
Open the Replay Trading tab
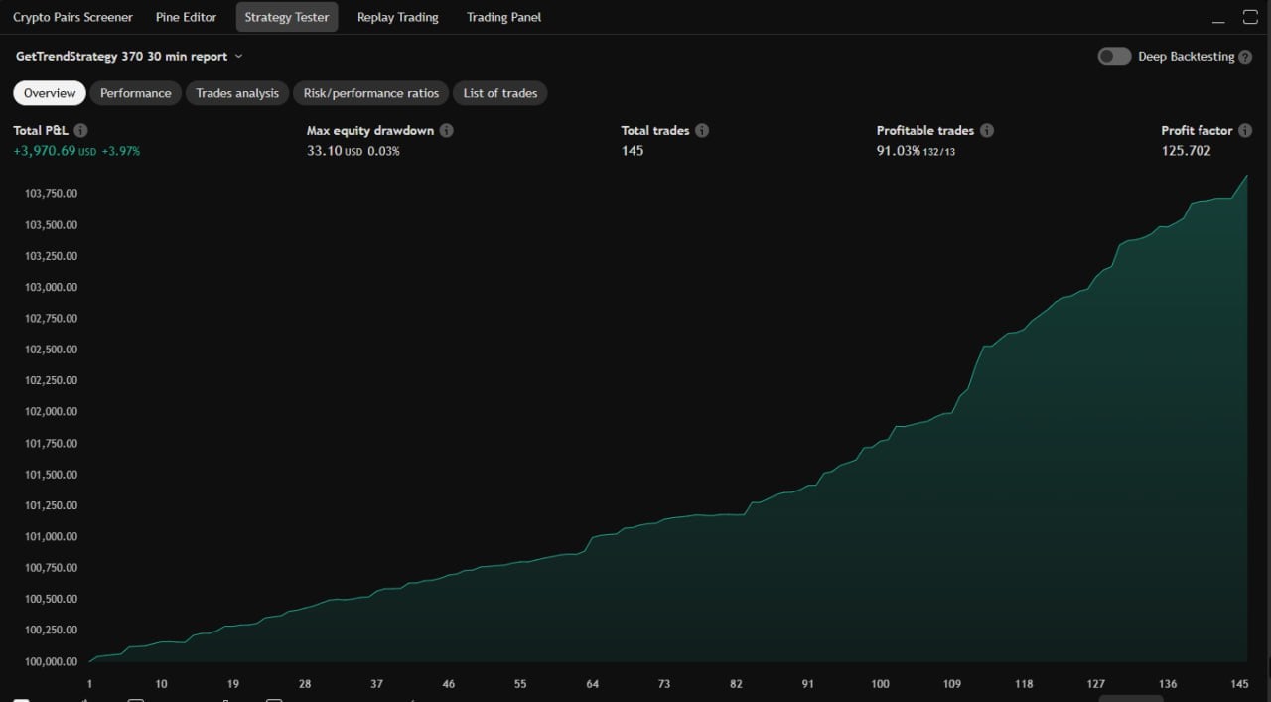[397, 17]
